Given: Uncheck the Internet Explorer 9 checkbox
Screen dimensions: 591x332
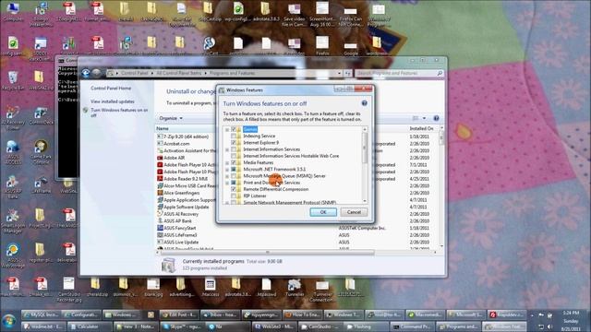Looking at the screenshot, I should [x=234, y=143].
